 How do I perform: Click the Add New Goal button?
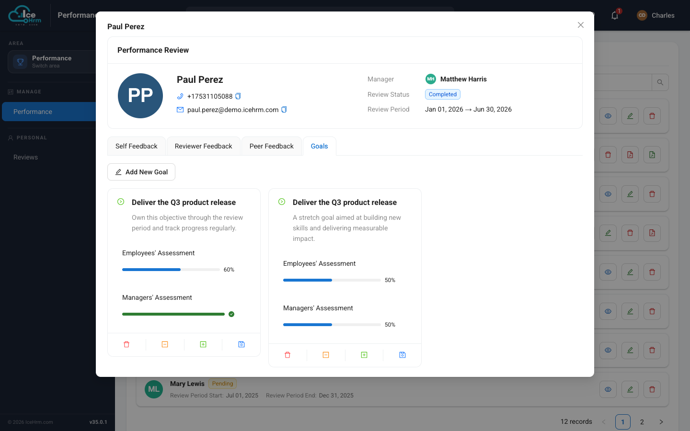click(x=141, y=172)
